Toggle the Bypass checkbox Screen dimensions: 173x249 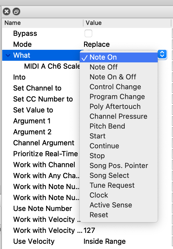pyautogui.click(x=88, y=34)
